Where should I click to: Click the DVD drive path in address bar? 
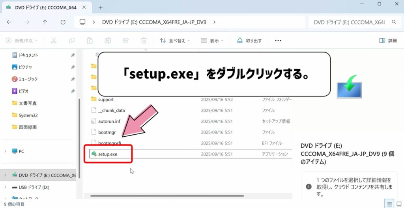coord(154,22)
